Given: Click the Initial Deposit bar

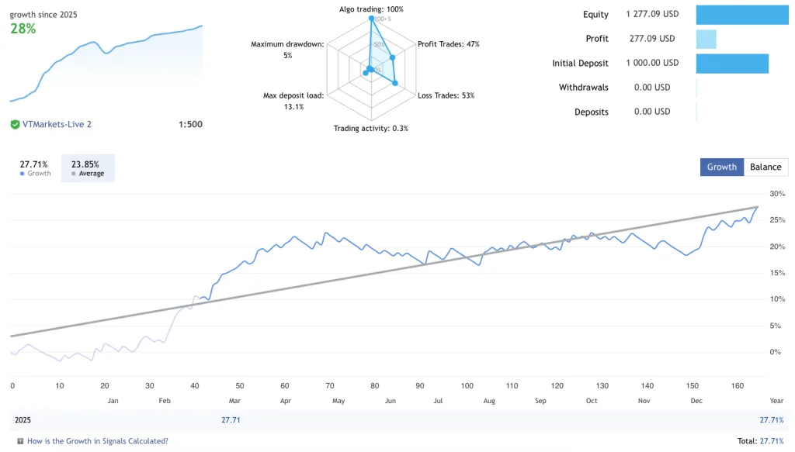Looking at the screenshot, I should tap(732, 64).
